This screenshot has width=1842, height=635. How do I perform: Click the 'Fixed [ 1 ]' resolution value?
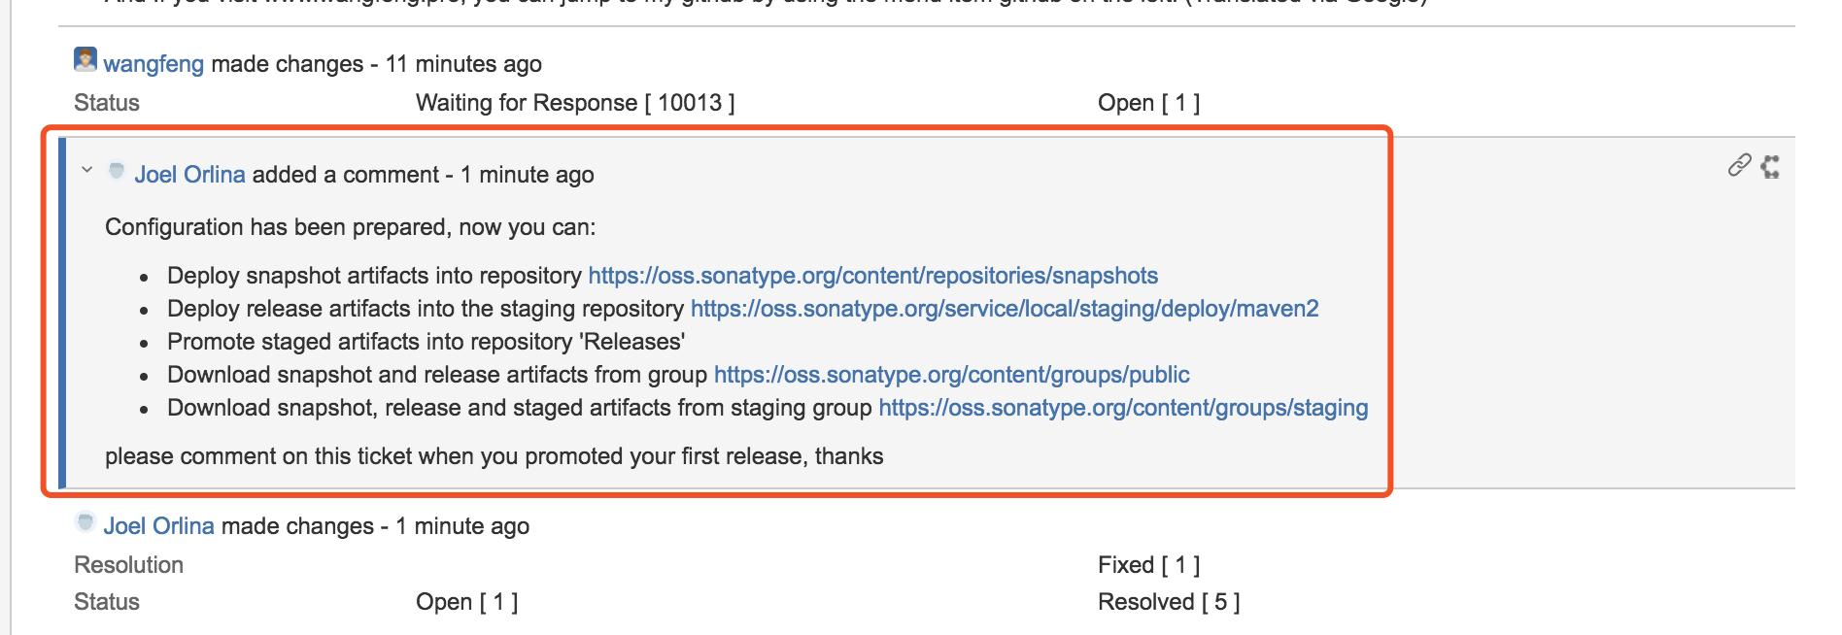(1148, 565)
